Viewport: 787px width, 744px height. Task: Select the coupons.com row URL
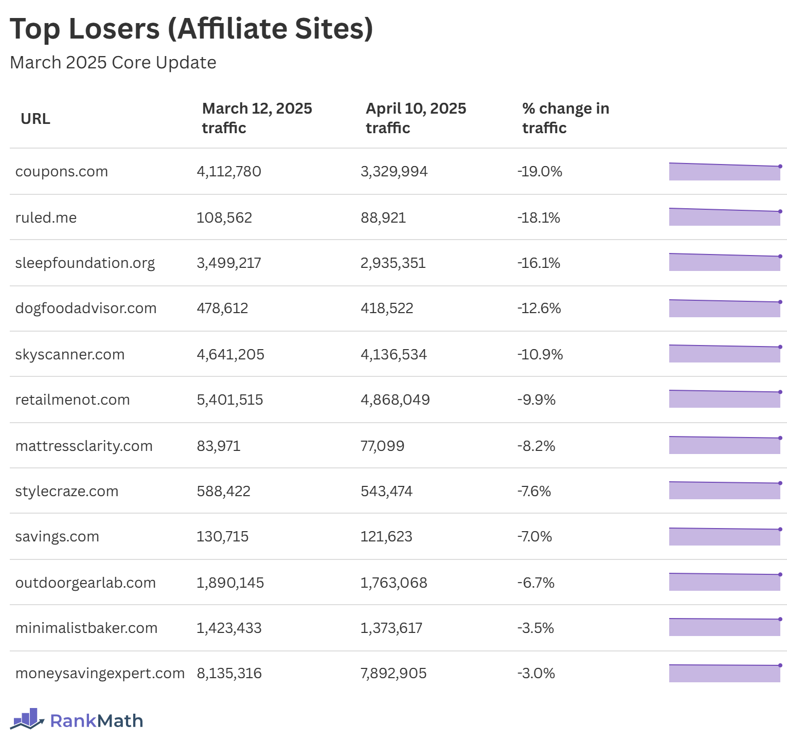(62, 172)
